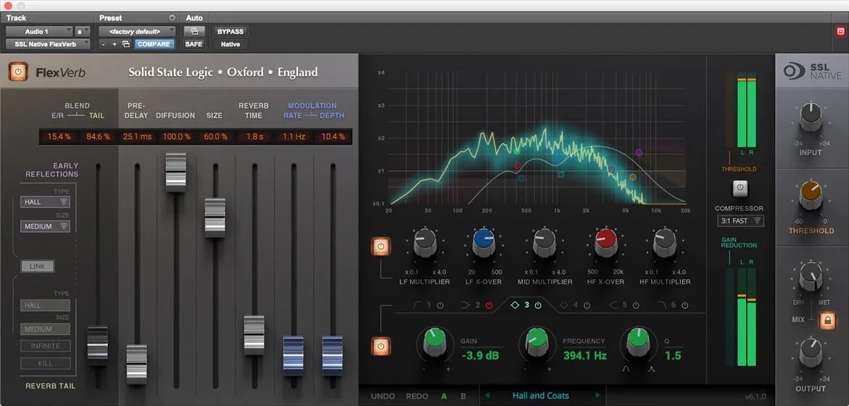Click the right arrow beside Hall and Coats
Image resolution: width=849 pixels, height=406 pixels.
click(598, 396)
